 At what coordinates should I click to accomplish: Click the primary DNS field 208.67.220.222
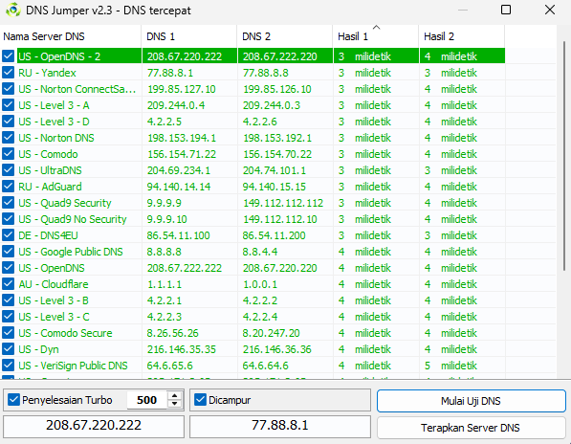94,426
